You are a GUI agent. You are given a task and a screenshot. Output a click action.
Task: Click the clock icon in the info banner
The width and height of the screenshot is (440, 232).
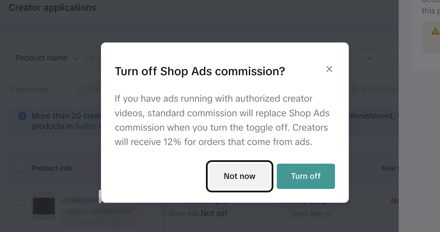point(22,116)
